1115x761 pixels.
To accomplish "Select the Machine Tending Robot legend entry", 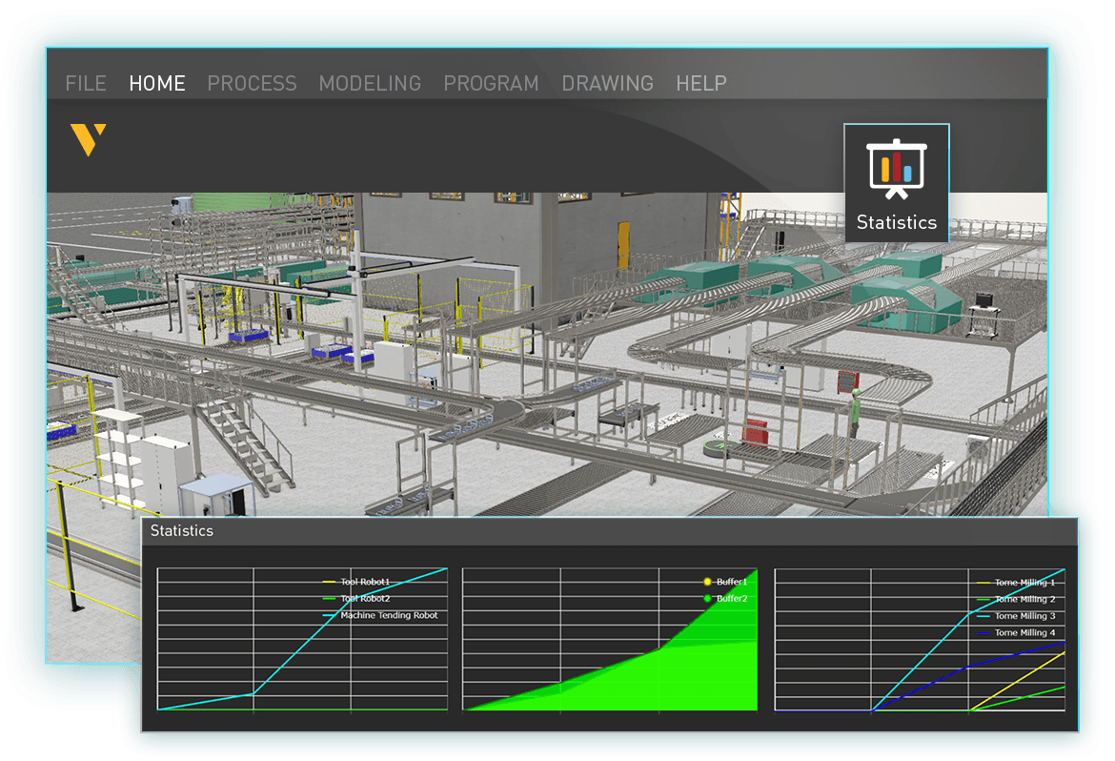I will [388, 616].
